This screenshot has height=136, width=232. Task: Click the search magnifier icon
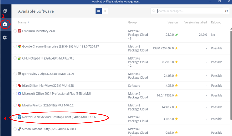(154, 11)
